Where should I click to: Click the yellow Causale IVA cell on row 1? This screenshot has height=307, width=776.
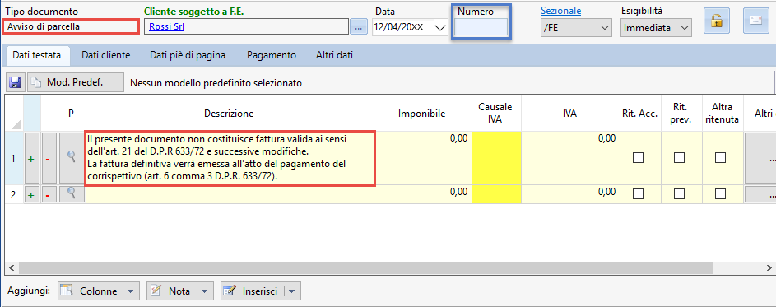tap(496, 158)
